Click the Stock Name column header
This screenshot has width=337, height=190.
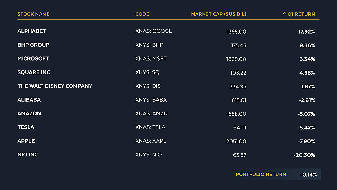[x=34, y=14]
